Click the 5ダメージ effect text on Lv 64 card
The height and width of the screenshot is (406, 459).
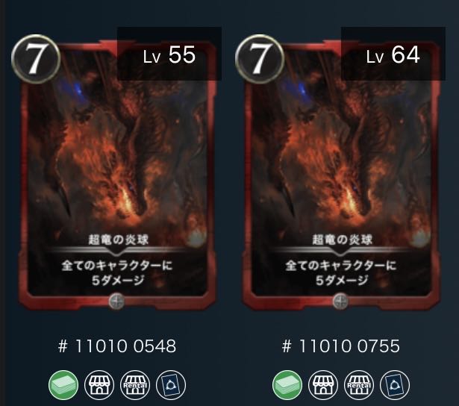(x=342, y=281)
